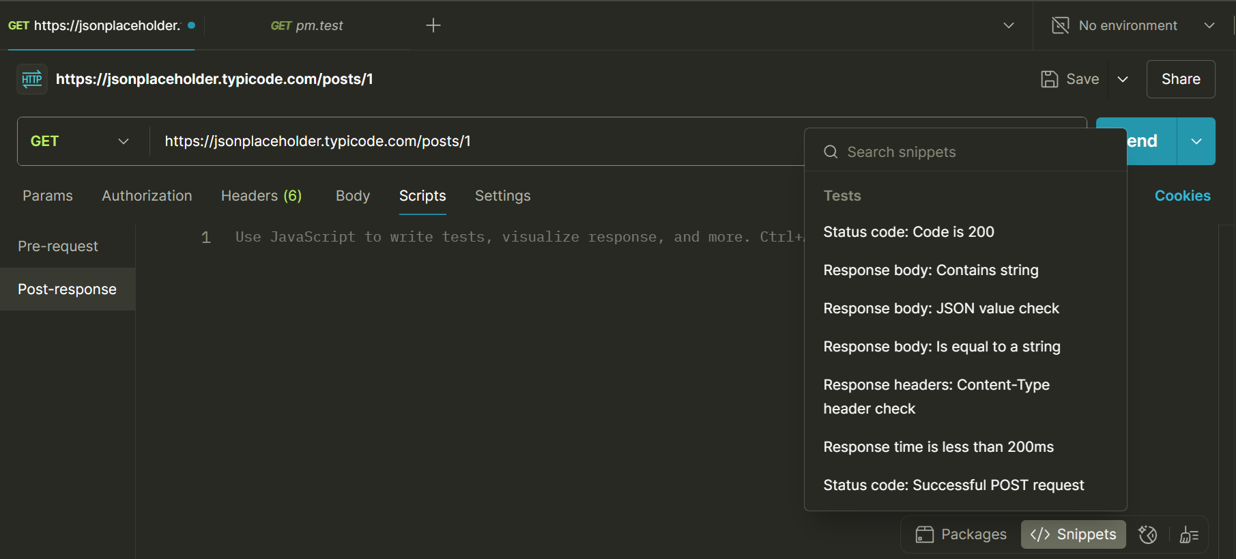Open the Body tab

click(x=353, y=196)
